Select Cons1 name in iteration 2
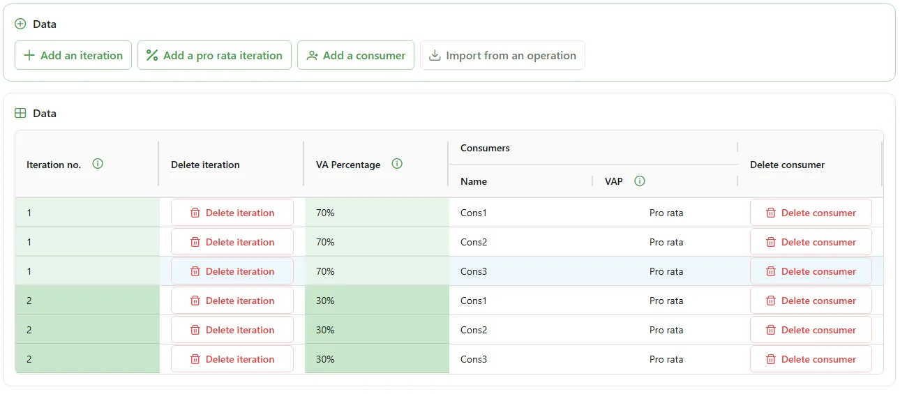The image size is (900, 394). 474,301
